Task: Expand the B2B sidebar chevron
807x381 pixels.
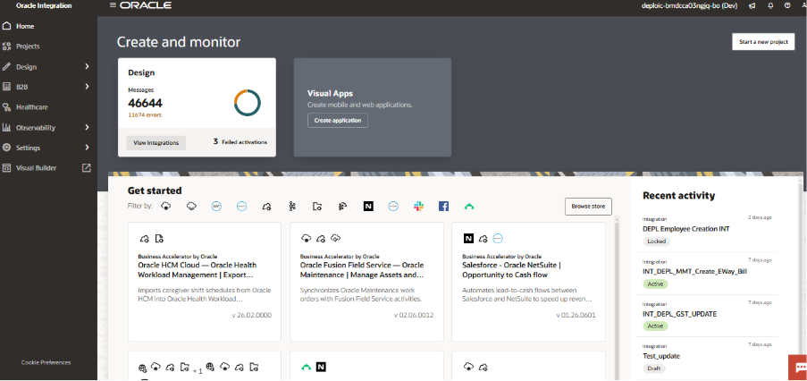Action: click(87, 87)
